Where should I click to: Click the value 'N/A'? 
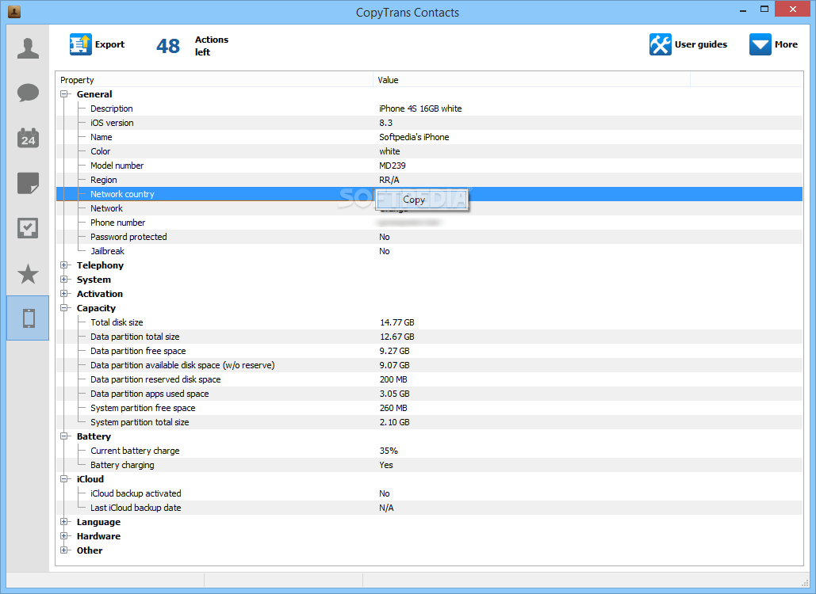[x=386, y=508]
